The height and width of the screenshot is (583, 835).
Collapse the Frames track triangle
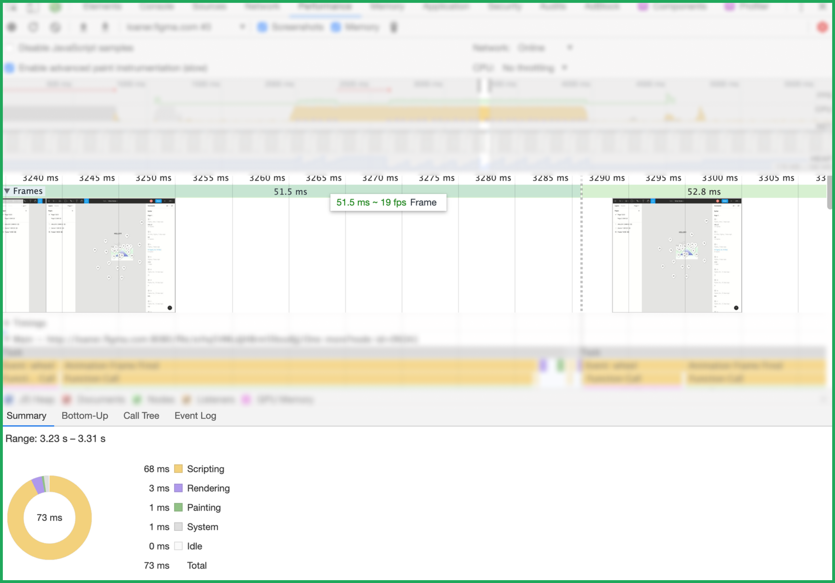7,191
